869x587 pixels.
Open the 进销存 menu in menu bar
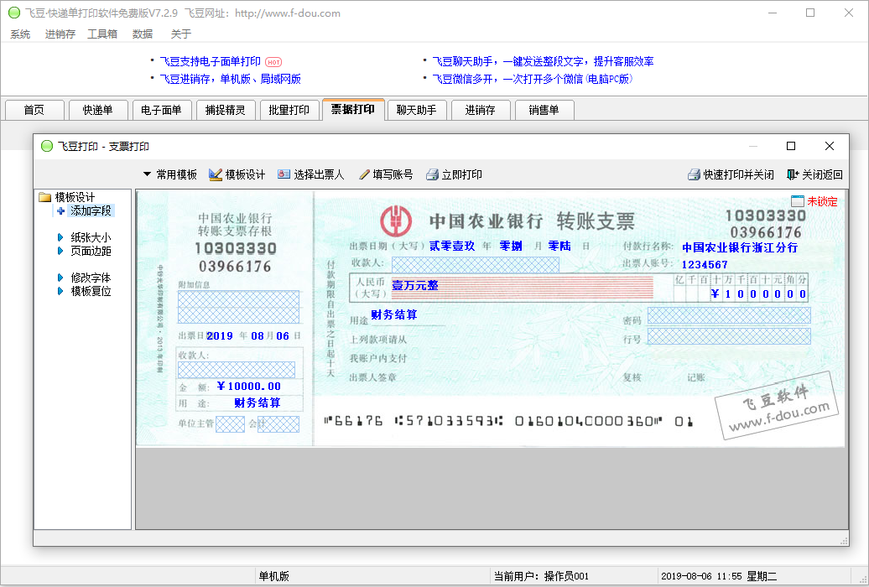pos(60,34)
